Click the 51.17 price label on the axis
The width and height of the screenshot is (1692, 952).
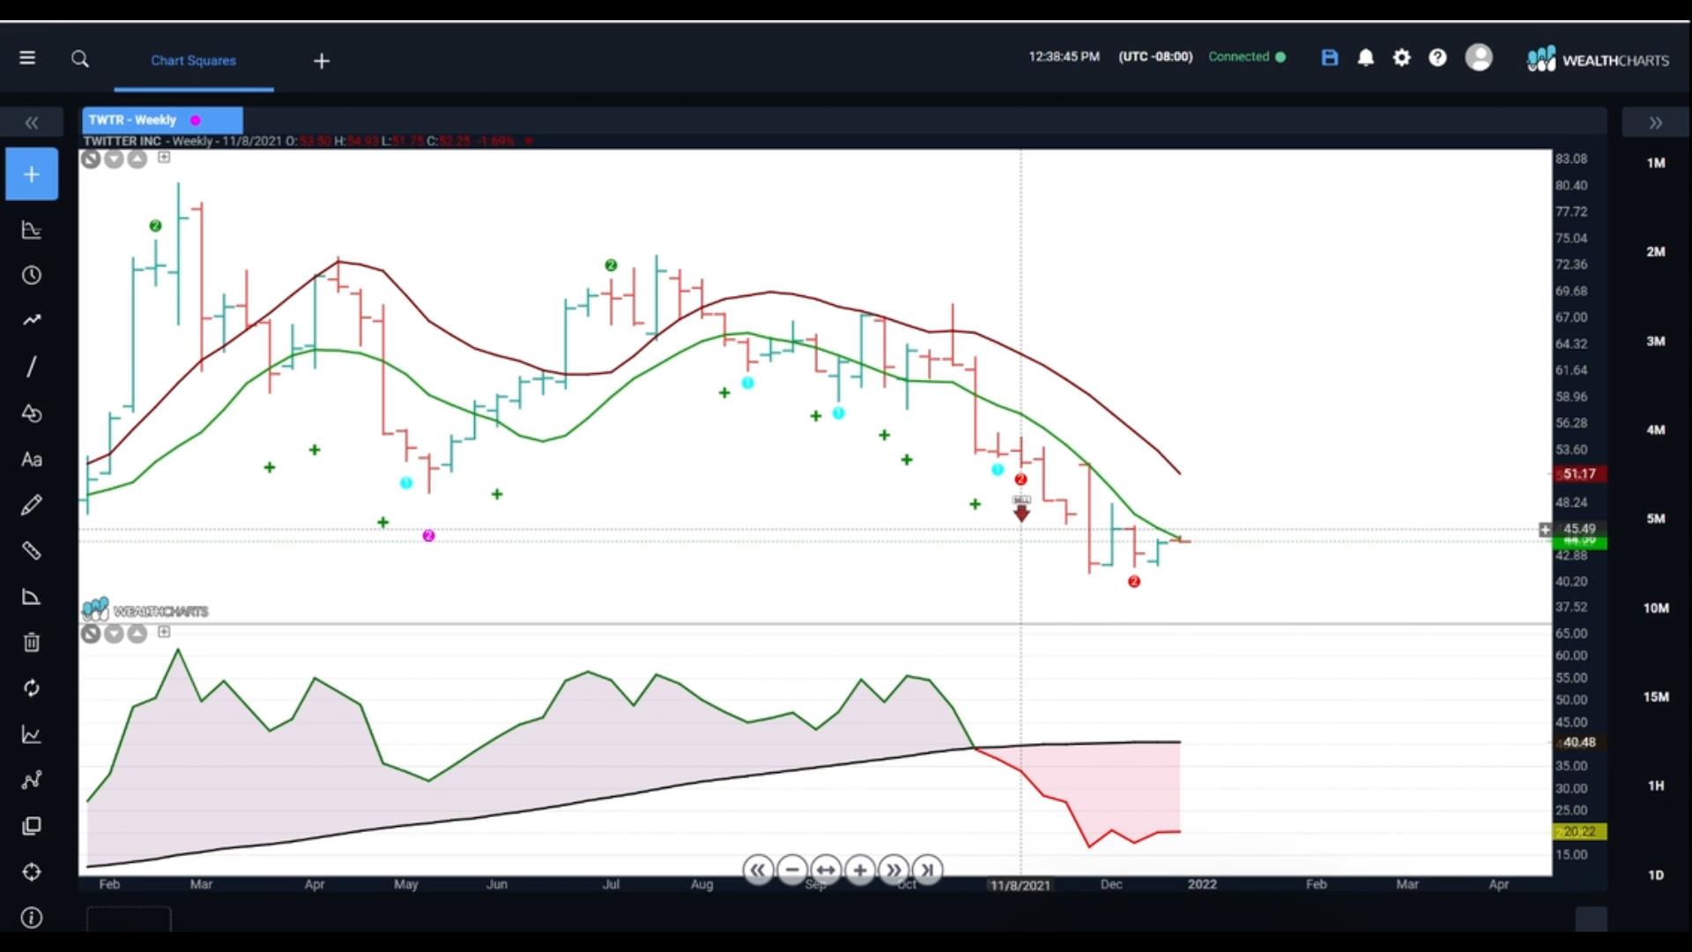point(1579,474)
